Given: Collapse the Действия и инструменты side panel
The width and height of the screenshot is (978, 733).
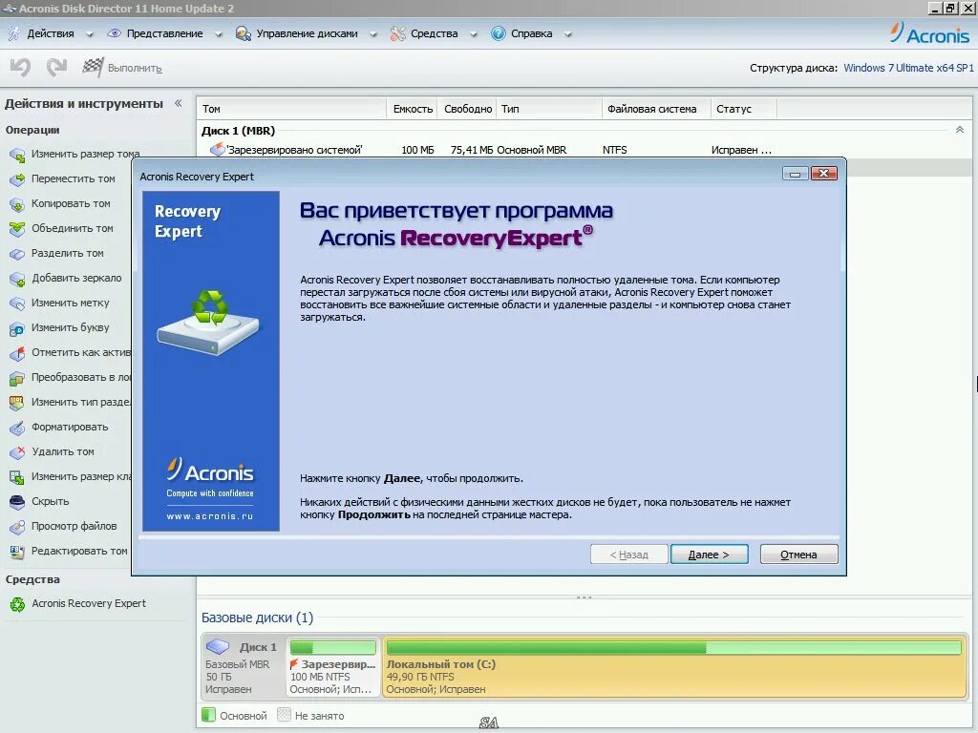Looking at the screenshot, I should (179, 103).
